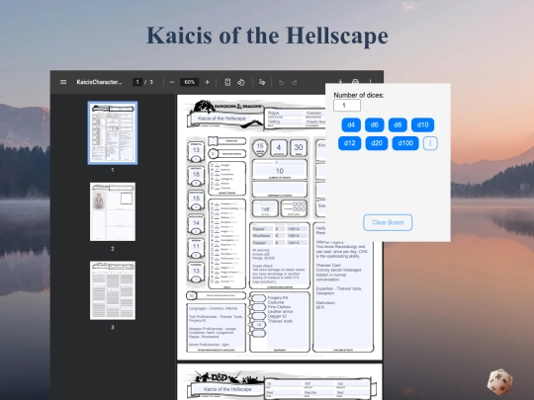Click the small outlined button beside d100
Viewport: 534px width, 400px height.
click(430, 143)
